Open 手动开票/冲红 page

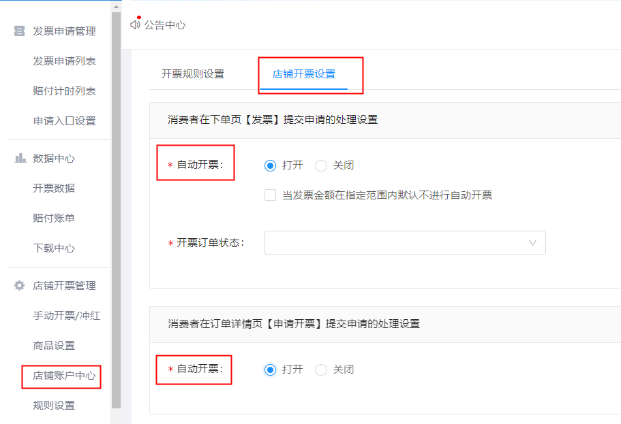tap(67, 316)
